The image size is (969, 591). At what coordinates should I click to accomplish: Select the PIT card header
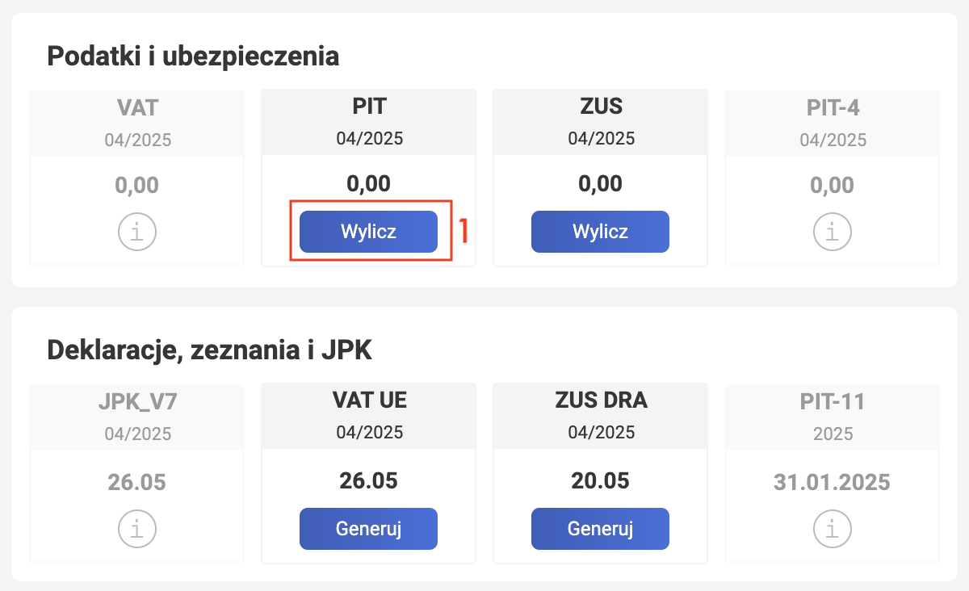tap(369, 123)
